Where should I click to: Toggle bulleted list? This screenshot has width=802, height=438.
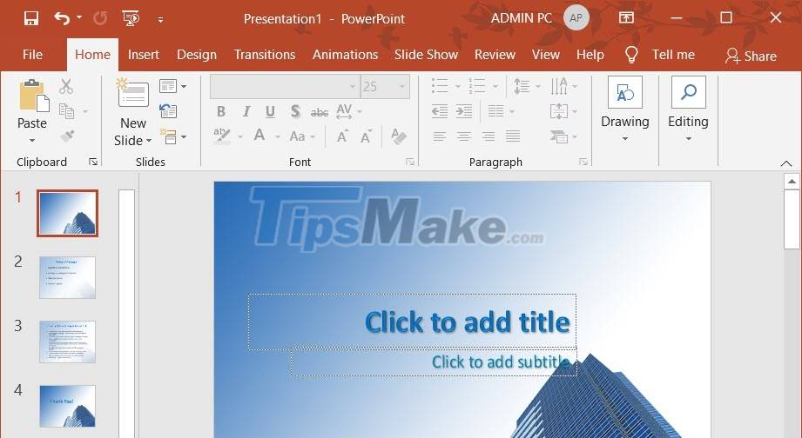point(440,86)
